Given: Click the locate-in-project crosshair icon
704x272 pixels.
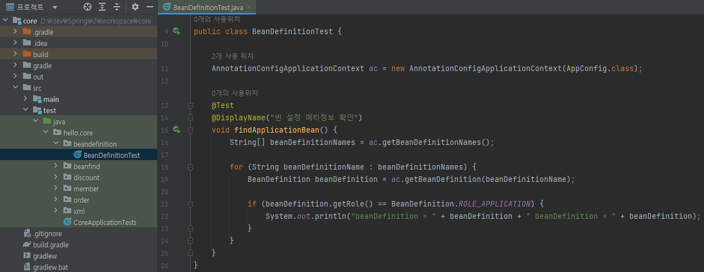Looking at the screenshot, I should click(87, 7).
